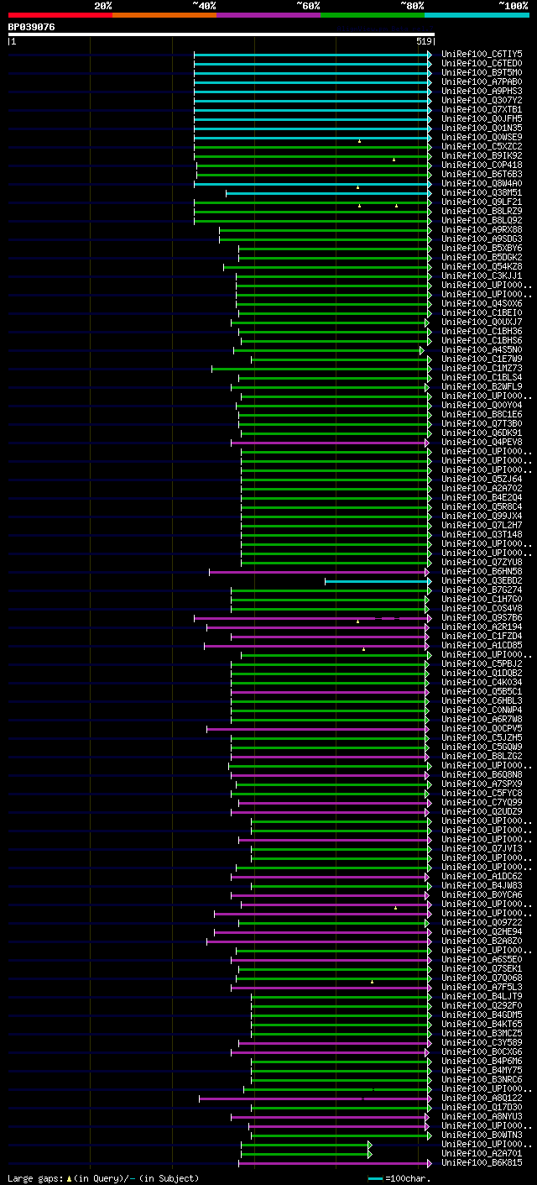Screen dimensions: 537x1185
Task: Select the UniRef100_B4JW83 label
Action: pyautogui.click(x=482, y=885)
